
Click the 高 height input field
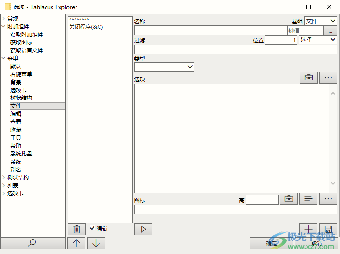(x=262, y=200)
